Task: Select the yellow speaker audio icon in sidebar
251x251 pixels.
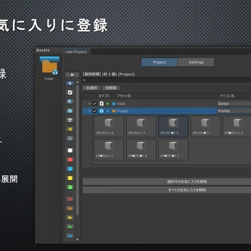Action: (70, 129)
